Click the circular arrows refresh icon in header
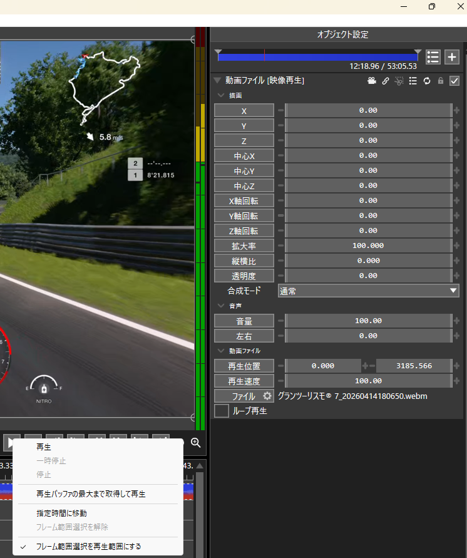467x558 pixels. click(x=427, y=81)
